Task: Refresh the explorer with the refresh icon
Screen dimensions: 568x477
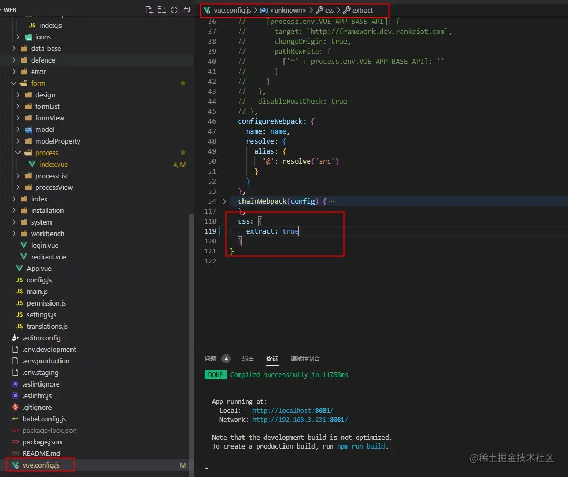Action: 174,10
